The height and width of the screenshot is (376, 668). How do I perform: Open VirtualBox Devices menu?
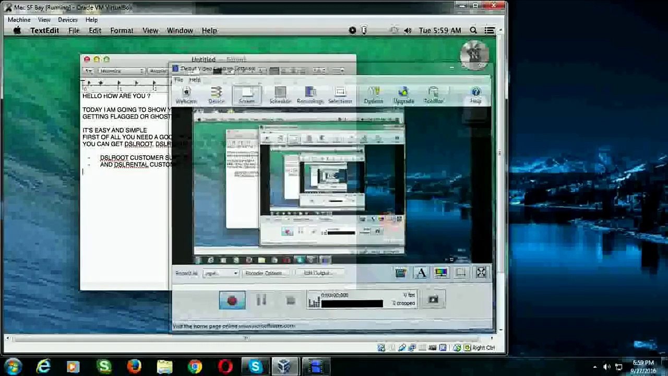click(68, 20)
